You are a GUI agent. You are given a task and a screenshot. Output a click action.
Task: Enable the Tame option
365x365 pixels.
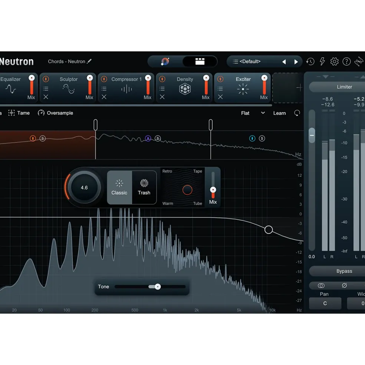coord(19,113)
